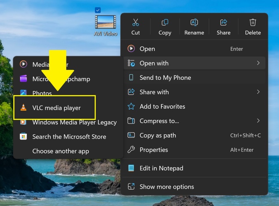Screen dimensions: 279x206
Task: Click the Share with label text
Action: 154,92
